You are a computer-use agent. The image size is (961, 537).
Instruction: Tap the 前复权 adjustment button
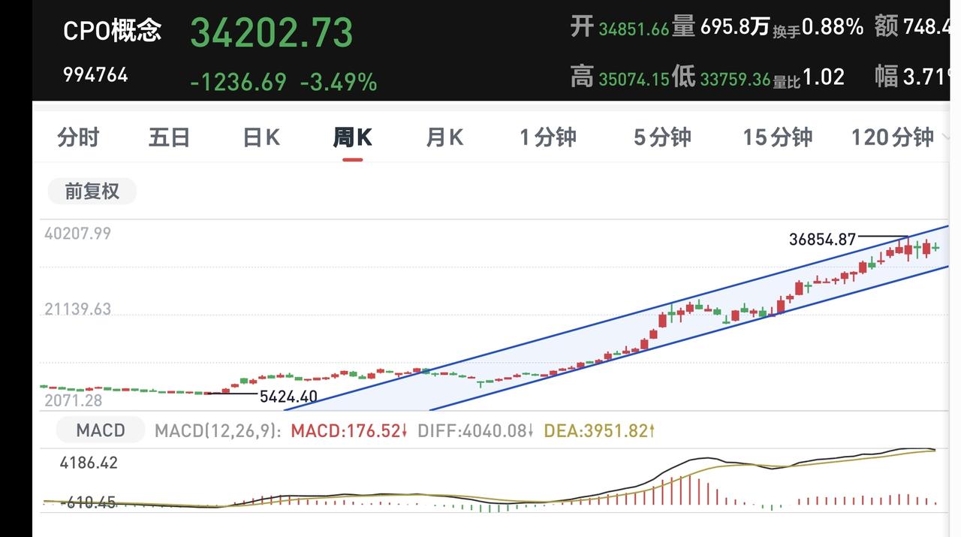pyautogui.click(x=92, y=191)
